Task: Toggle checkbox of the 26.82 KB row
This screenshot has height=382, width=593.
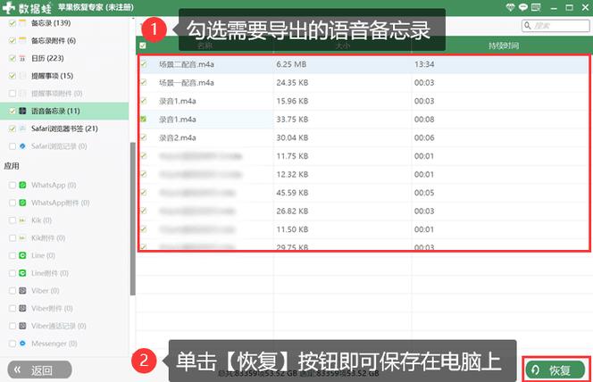Action: click(144, 211)
